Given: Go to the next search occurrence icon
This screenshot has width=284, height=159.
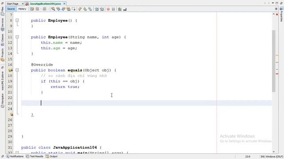Looking at the screenshot, I should point(63,9).
